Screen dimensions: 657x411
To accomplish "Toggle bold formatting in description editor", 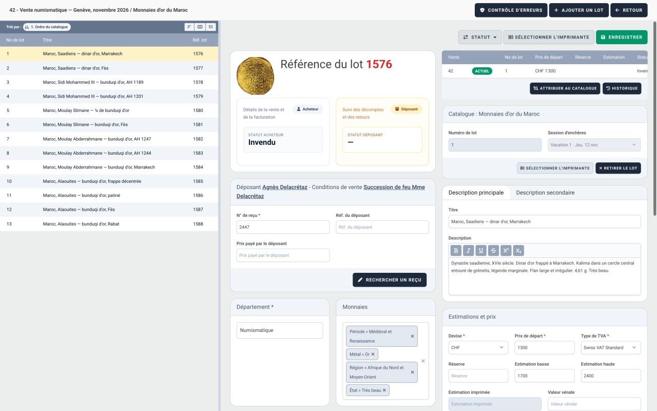I will (x=456, y=251).
